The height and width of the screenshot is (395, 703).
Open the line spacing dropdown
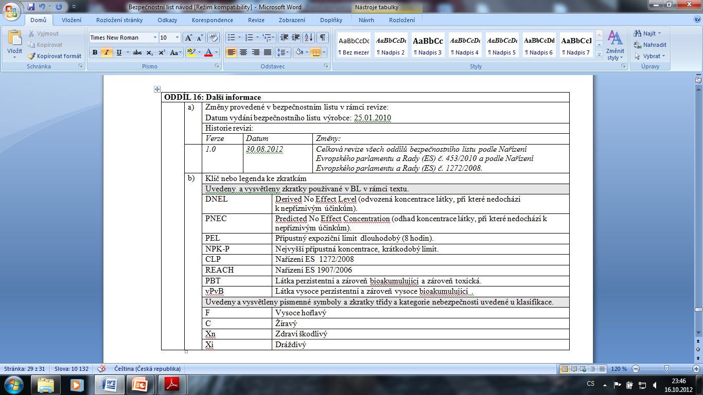283,52
